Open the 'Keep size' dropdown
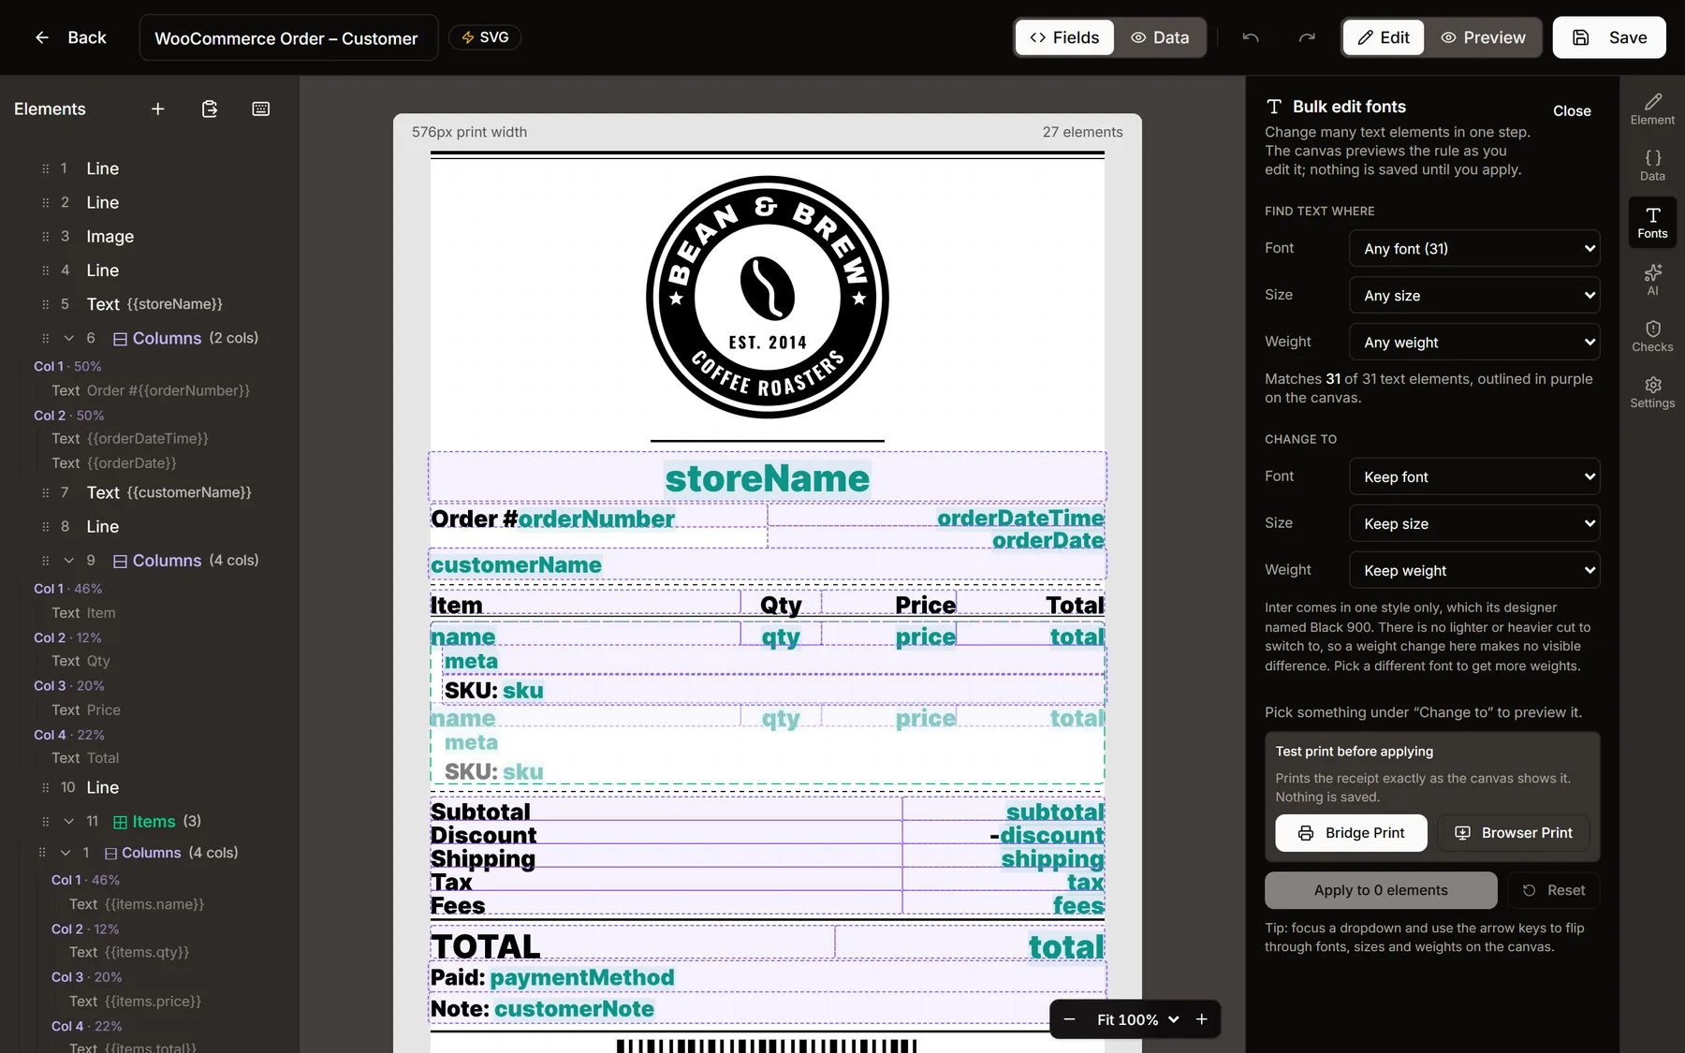1685x1053 pixels. 1474,524
